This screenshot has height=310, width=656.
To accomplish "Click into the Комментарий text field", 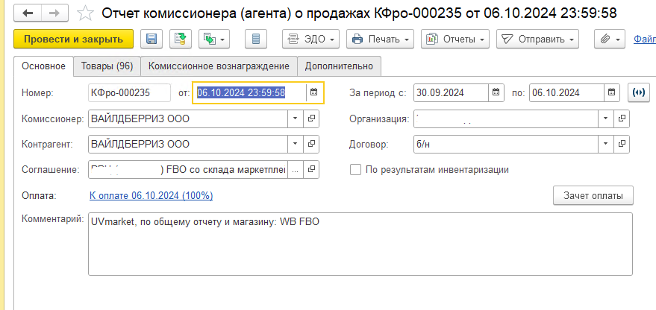I will click(x=360, y=244).
